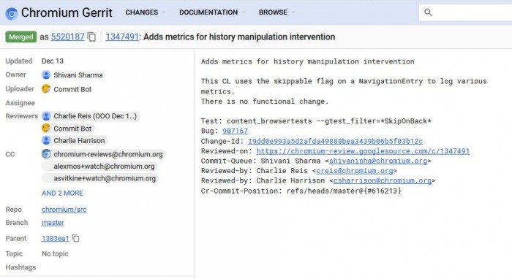Click Shivani Sharma's owner avatar
The width and height of the screenshot is (512, 279).
(46, 75)
